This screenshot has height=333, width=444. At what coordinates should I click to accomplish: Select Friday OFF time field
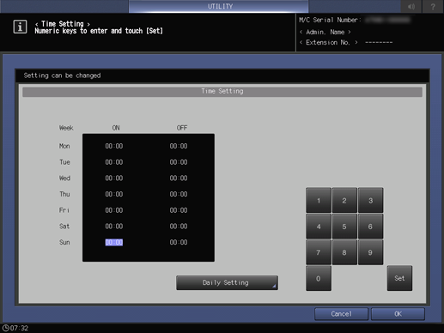click(179, 210)
